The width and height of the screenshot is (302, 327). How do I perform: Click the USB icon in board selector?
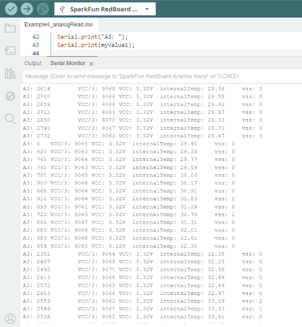click(x=62, y=9)
